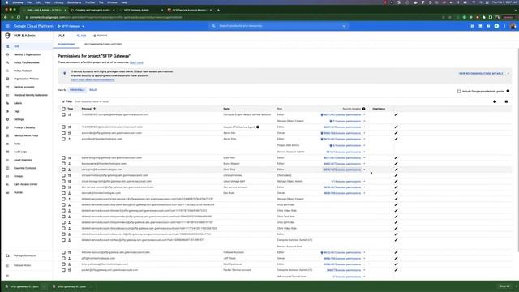
Task: Check the Packer Service Account row checkbox
Action: click(x=63, y=270)
